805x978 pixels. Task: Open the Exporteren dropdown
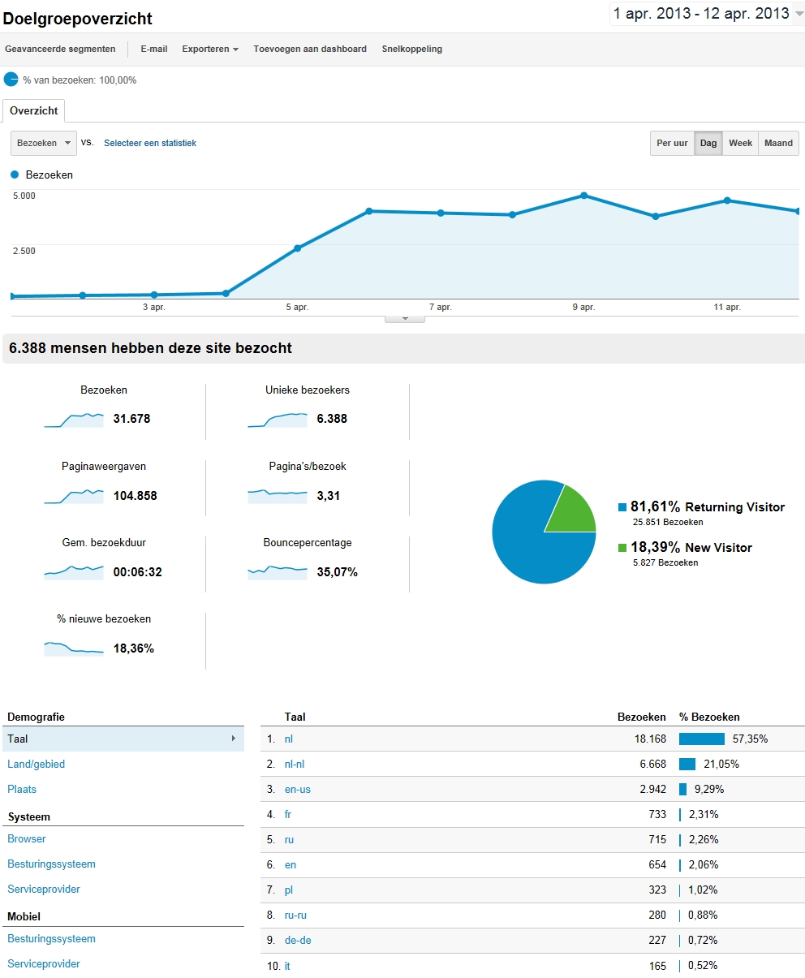tap(209, 49)
